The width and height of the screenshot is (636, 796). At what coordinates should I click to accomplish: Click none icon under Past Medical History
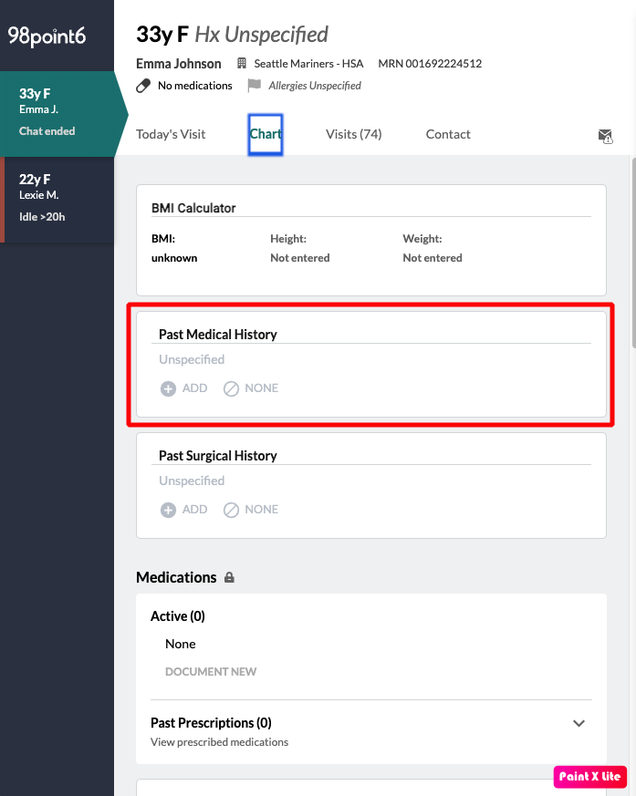pyautogui.click(x=232, y=388)
